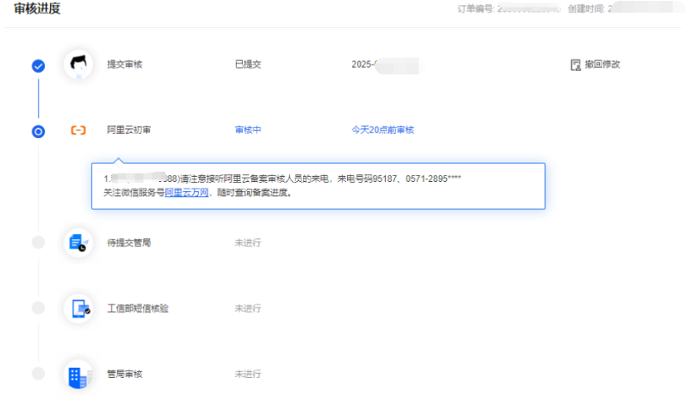Select the 待提交管局 document icon

tap(79, 243)
